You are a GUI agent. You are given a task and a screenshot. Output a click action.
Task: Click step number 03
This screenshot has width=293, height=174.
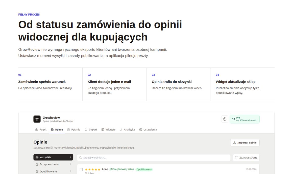coord(153,75)
